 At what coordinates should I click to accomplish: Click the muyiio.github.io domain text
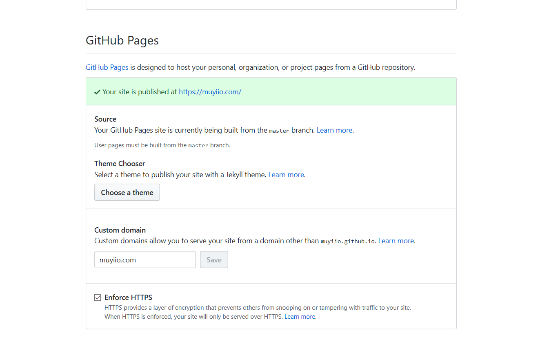347,241
